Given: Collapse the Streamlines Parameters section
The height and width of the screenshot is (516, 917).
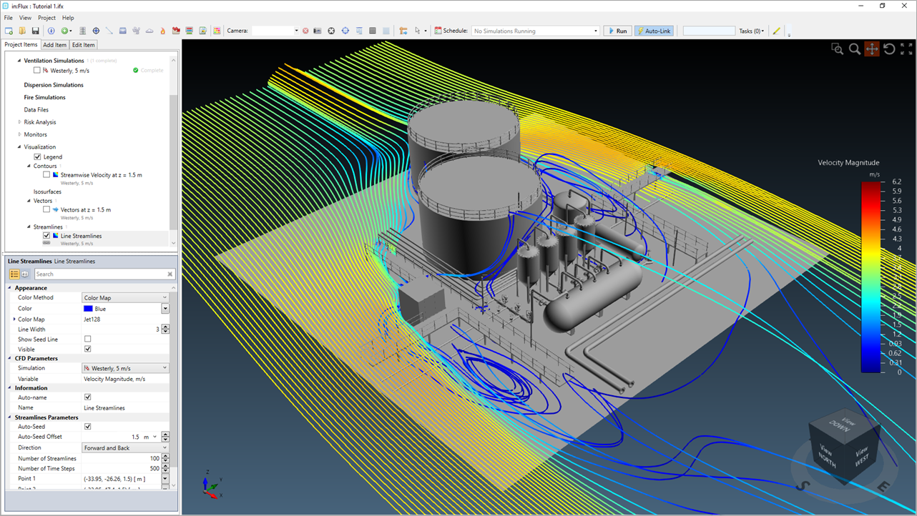Looking at the screenshot, I should pos(10,417).
